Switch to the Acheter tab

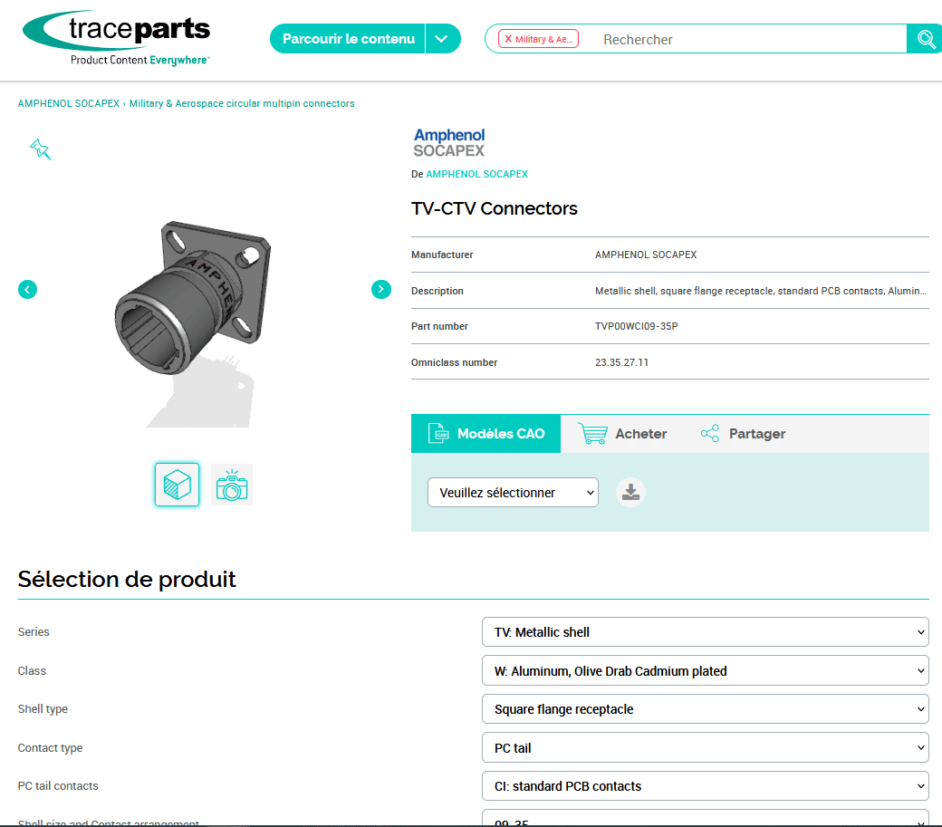tap(623, 434)
